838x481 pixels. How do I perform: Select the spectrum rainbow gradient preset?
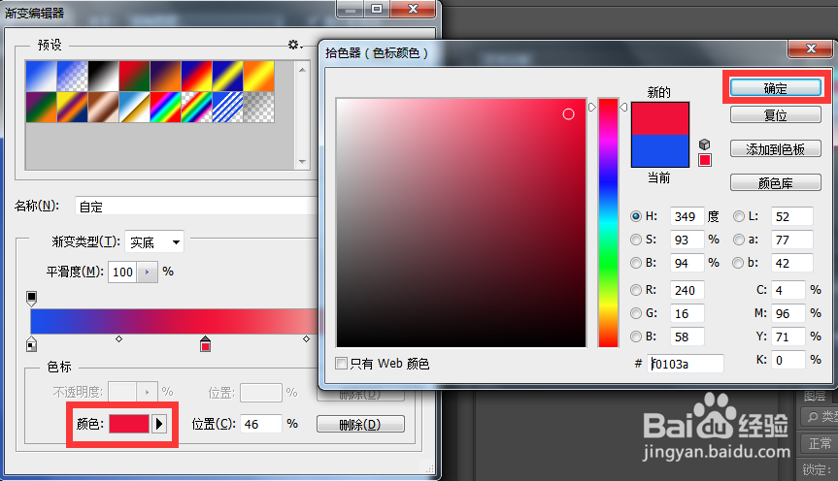point(166,107)
